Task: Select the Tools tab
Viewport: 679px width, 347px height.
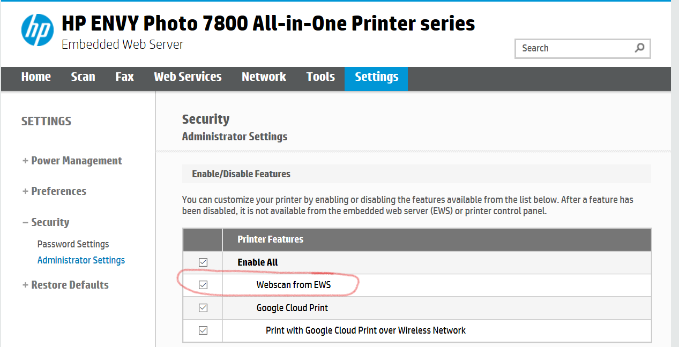Action: (x=320, y=77)
